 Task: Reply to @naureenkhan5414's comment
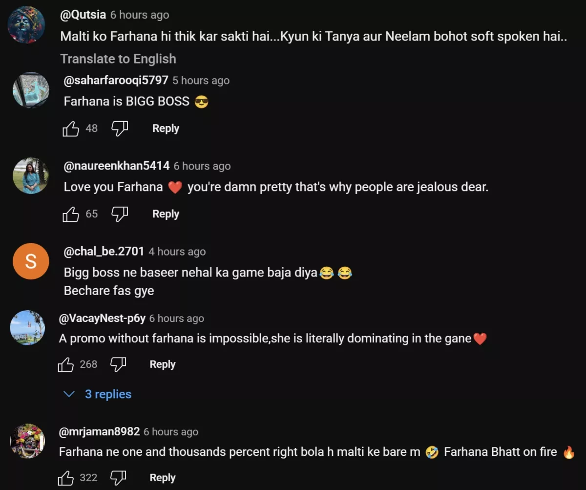tap(166, 214)
